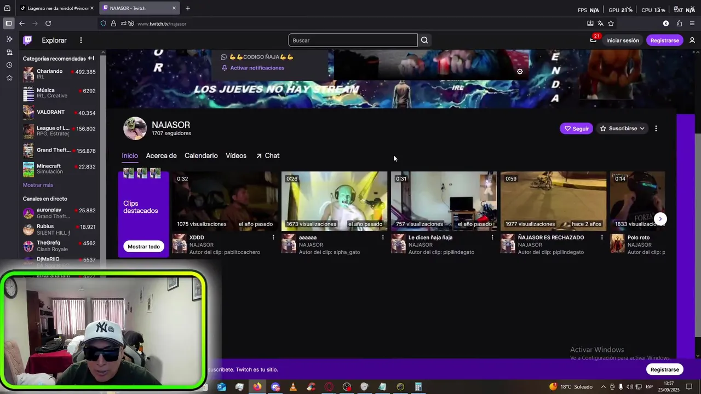Click the K extension icon
This screenshot has width=701, height=394.
click(x=666, y=24)
